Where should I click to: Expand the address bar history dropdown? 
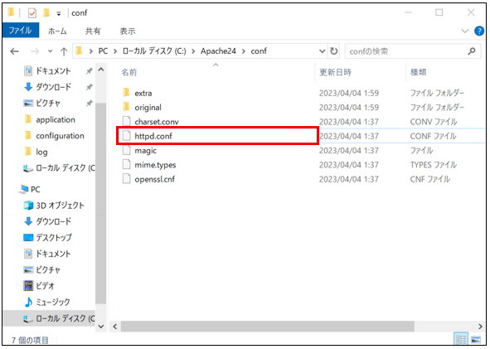click(322, 51)
